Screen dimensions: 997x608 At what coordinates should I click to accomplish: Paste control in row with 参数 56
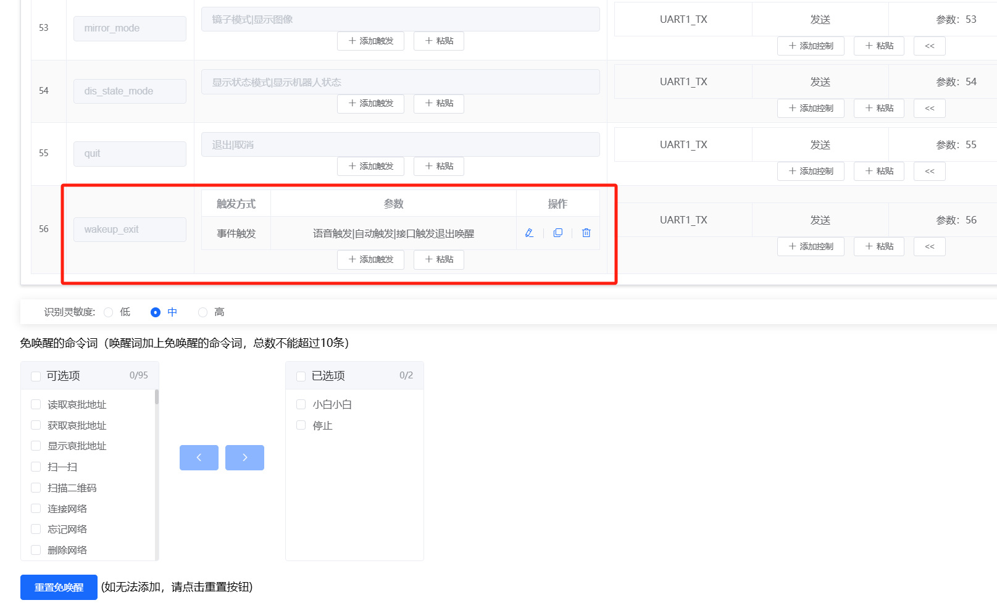879,246
